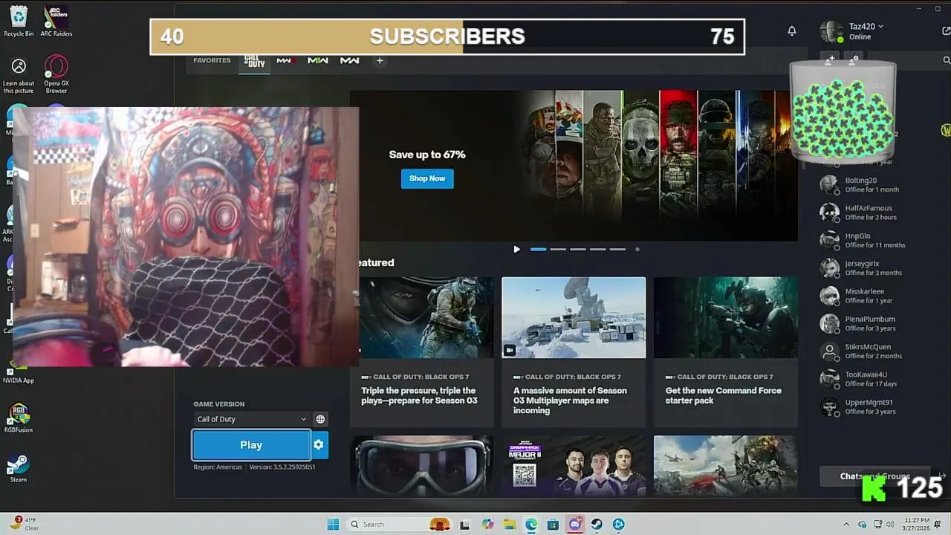Open the notifications bell in Battle.net
This screenshot has width=951, height=535.
point(792,30)
